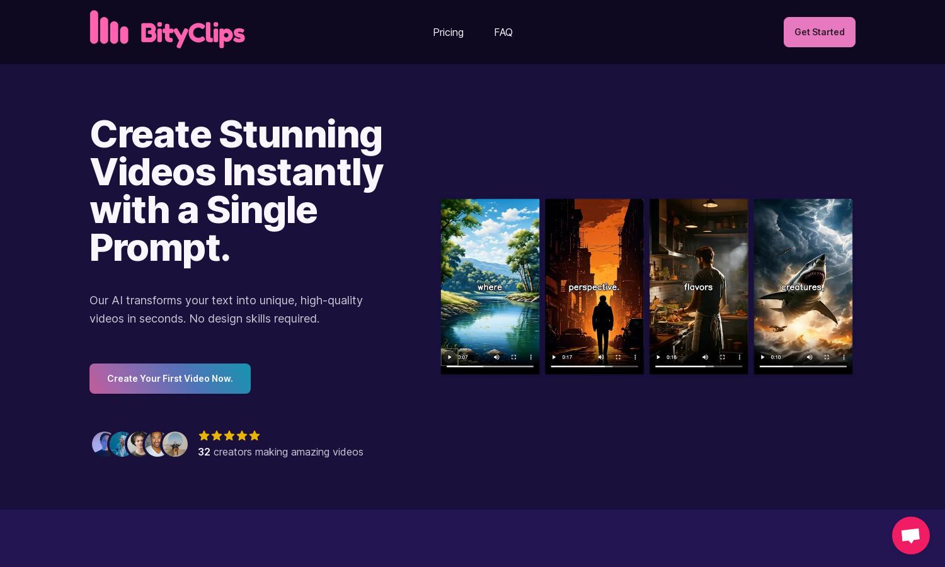Play the river landscape video
The height and width of the screenshot is (567, 945).
click(449, 357)
